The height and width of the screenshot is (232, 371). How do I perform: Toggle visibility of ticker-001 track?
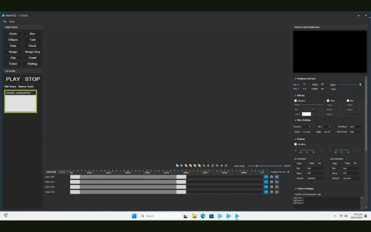(x=276, y=182)
